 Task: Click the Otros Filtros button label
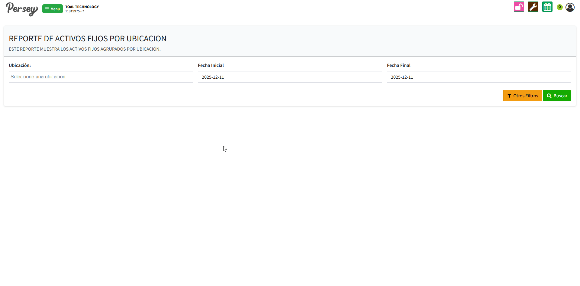click(x=526, y=96)
